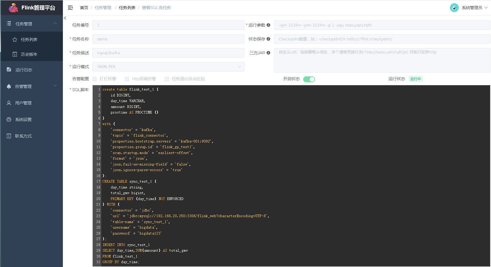The width and height of the screenshot is (491, 267).
Task: Disable the 开启状态 switch
Action: [309, 79]
